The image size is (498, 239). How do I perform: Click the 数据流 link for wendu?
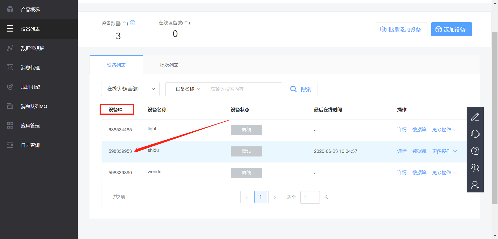(x=419, y=173)
